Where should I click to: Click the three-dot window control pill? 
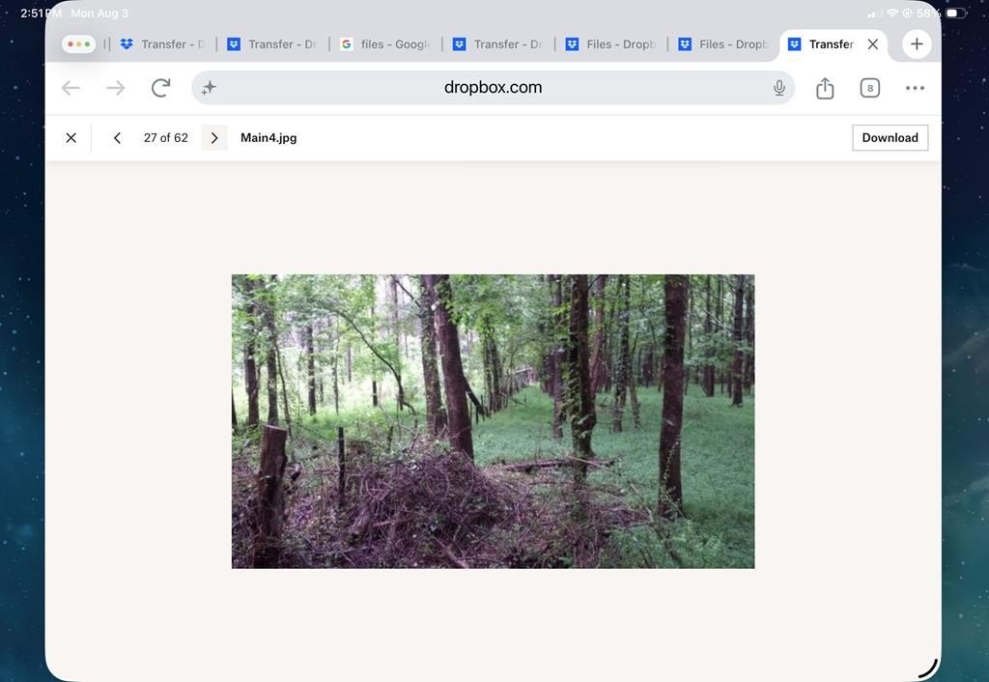79,44
